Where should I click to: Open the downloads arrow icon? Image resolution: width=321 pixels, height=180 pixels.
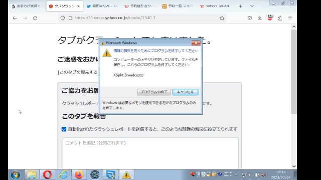point(260,18)
